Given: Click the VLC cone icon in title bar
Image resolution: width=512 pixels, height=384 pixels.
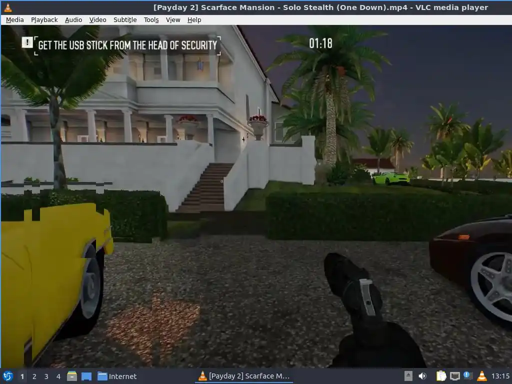Looking at the screenshot, I should point(8,7).
